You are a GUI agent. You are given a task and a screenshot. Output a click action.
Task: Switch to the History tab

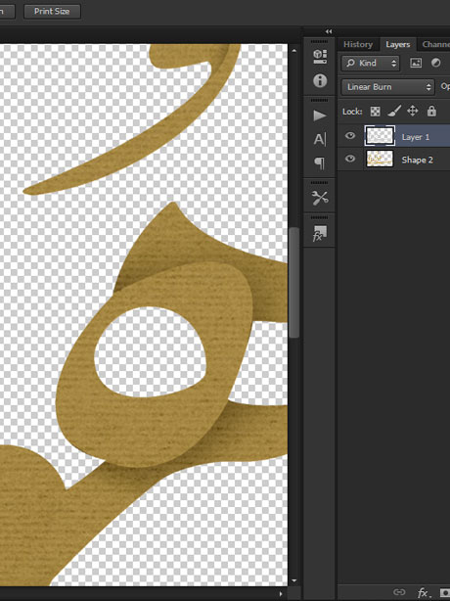tap(358, 44)
